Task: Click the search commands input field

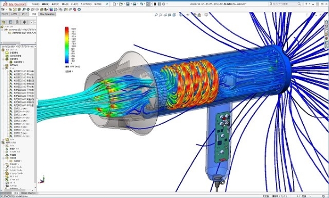Action: pos(286,4)
